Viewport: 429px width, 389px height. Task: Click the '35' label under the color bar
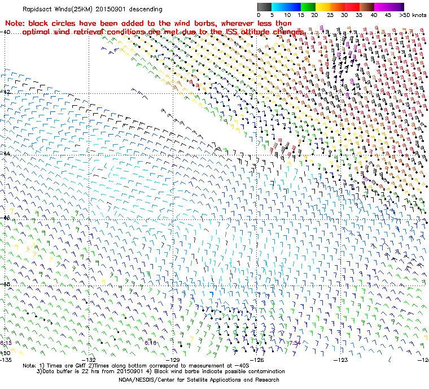pyautogui.click(x=359, y=15)
